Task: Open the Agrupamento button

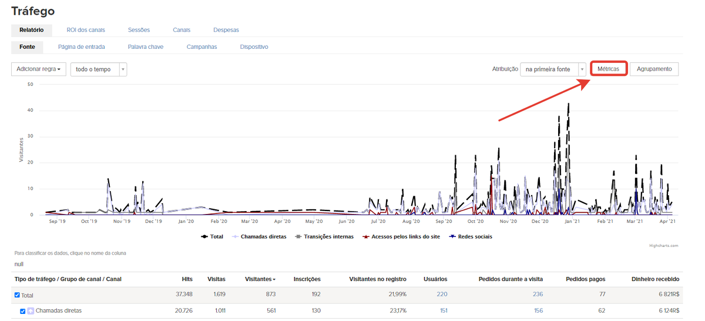Action: (654, 69)
